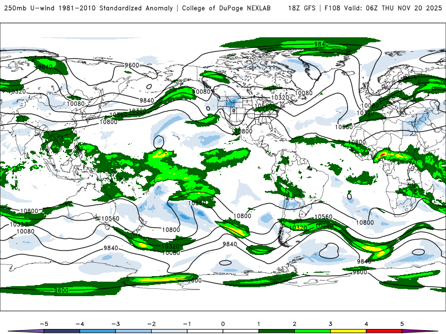Select the pale blue -2 to -1 legend swatch

click(169, 331)
